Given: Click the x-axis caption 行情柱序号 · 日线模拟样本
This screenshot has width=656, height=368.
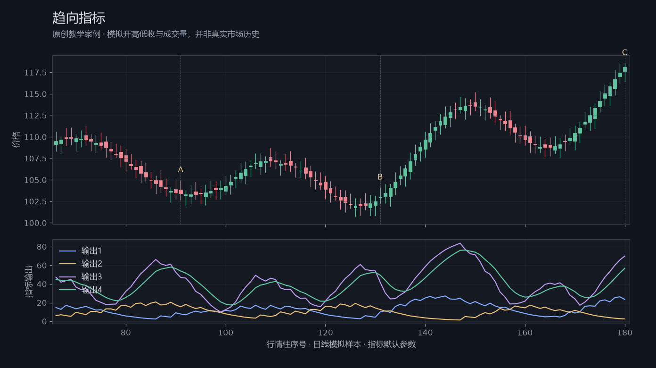Looking at the screenshot, I should (x=315, y=344).
